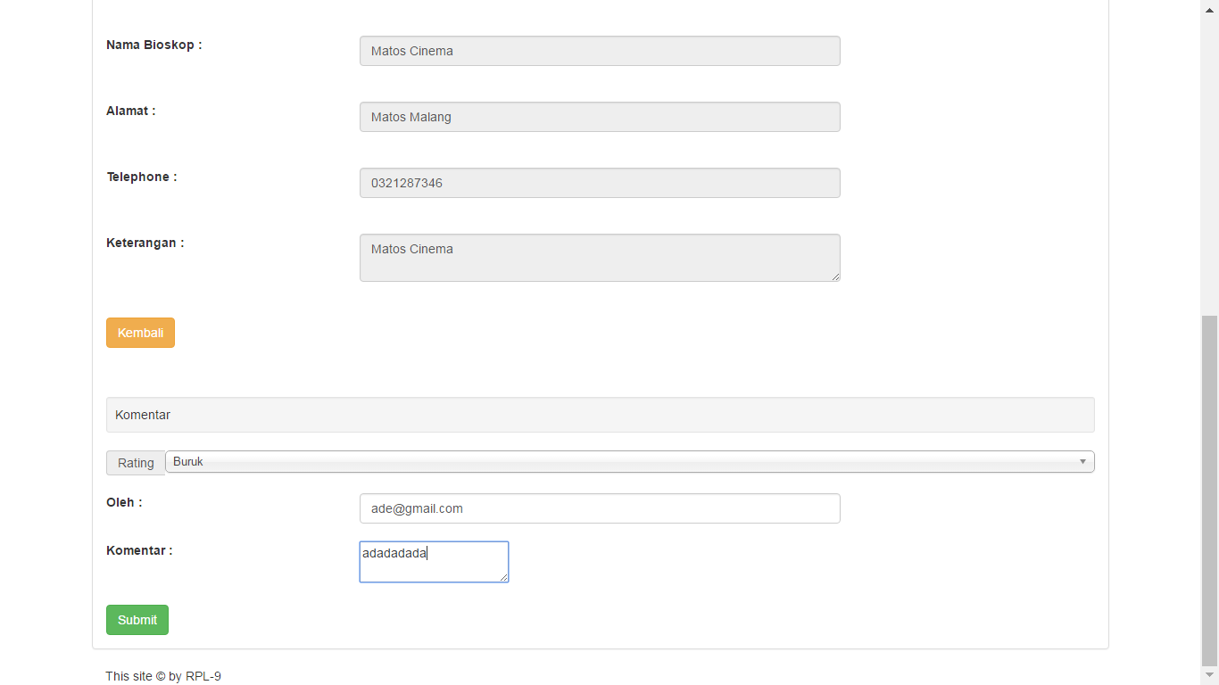Click the "Oleh :" field label
Screen dimensions: 1219x685
point(124,502)
